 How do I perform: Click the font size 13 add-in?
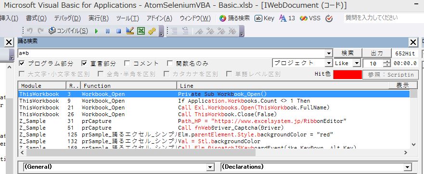pyautogui.click(x=287, y=18)
